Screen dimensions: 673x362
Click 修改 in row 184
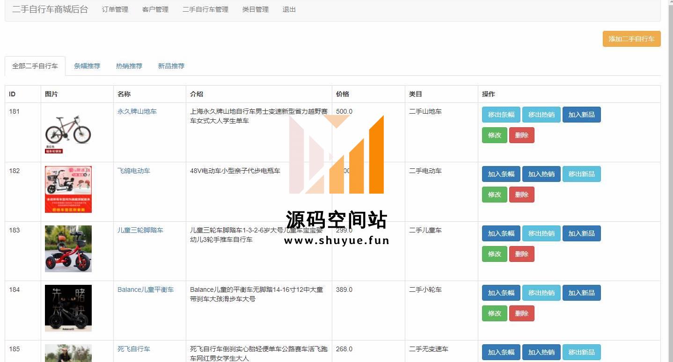pos(495,313)
